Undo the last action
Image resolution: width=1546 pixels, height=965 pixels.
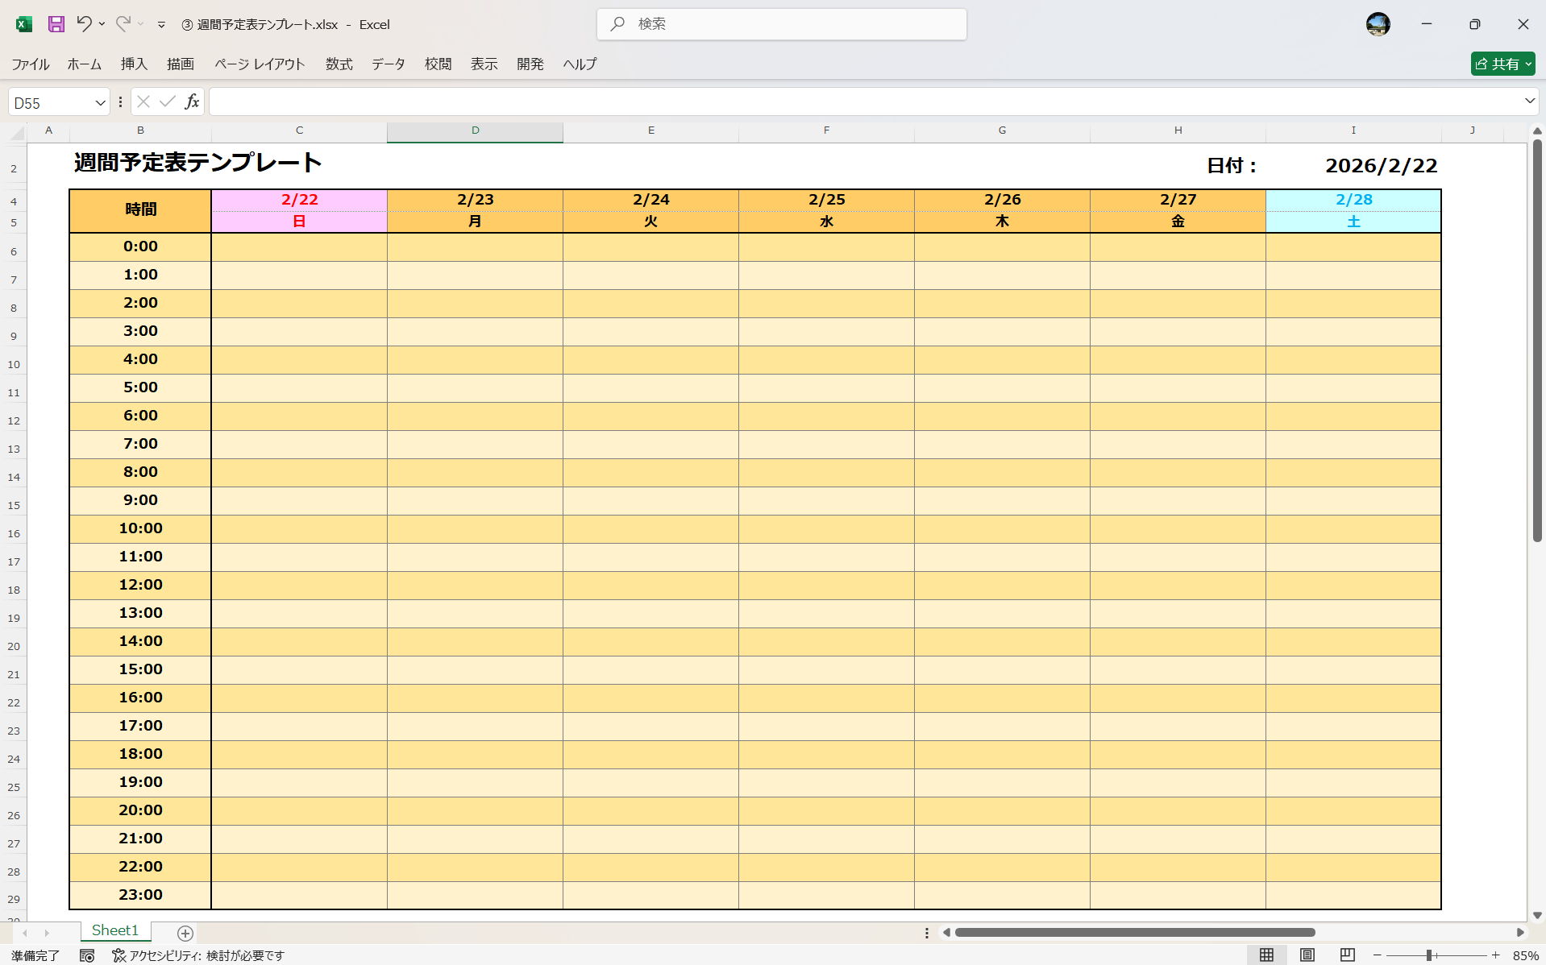pos(85,24)
